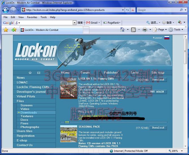Expand the address bar history dropdown
This screenshot has width=189, height=155.
pos(123,10)
